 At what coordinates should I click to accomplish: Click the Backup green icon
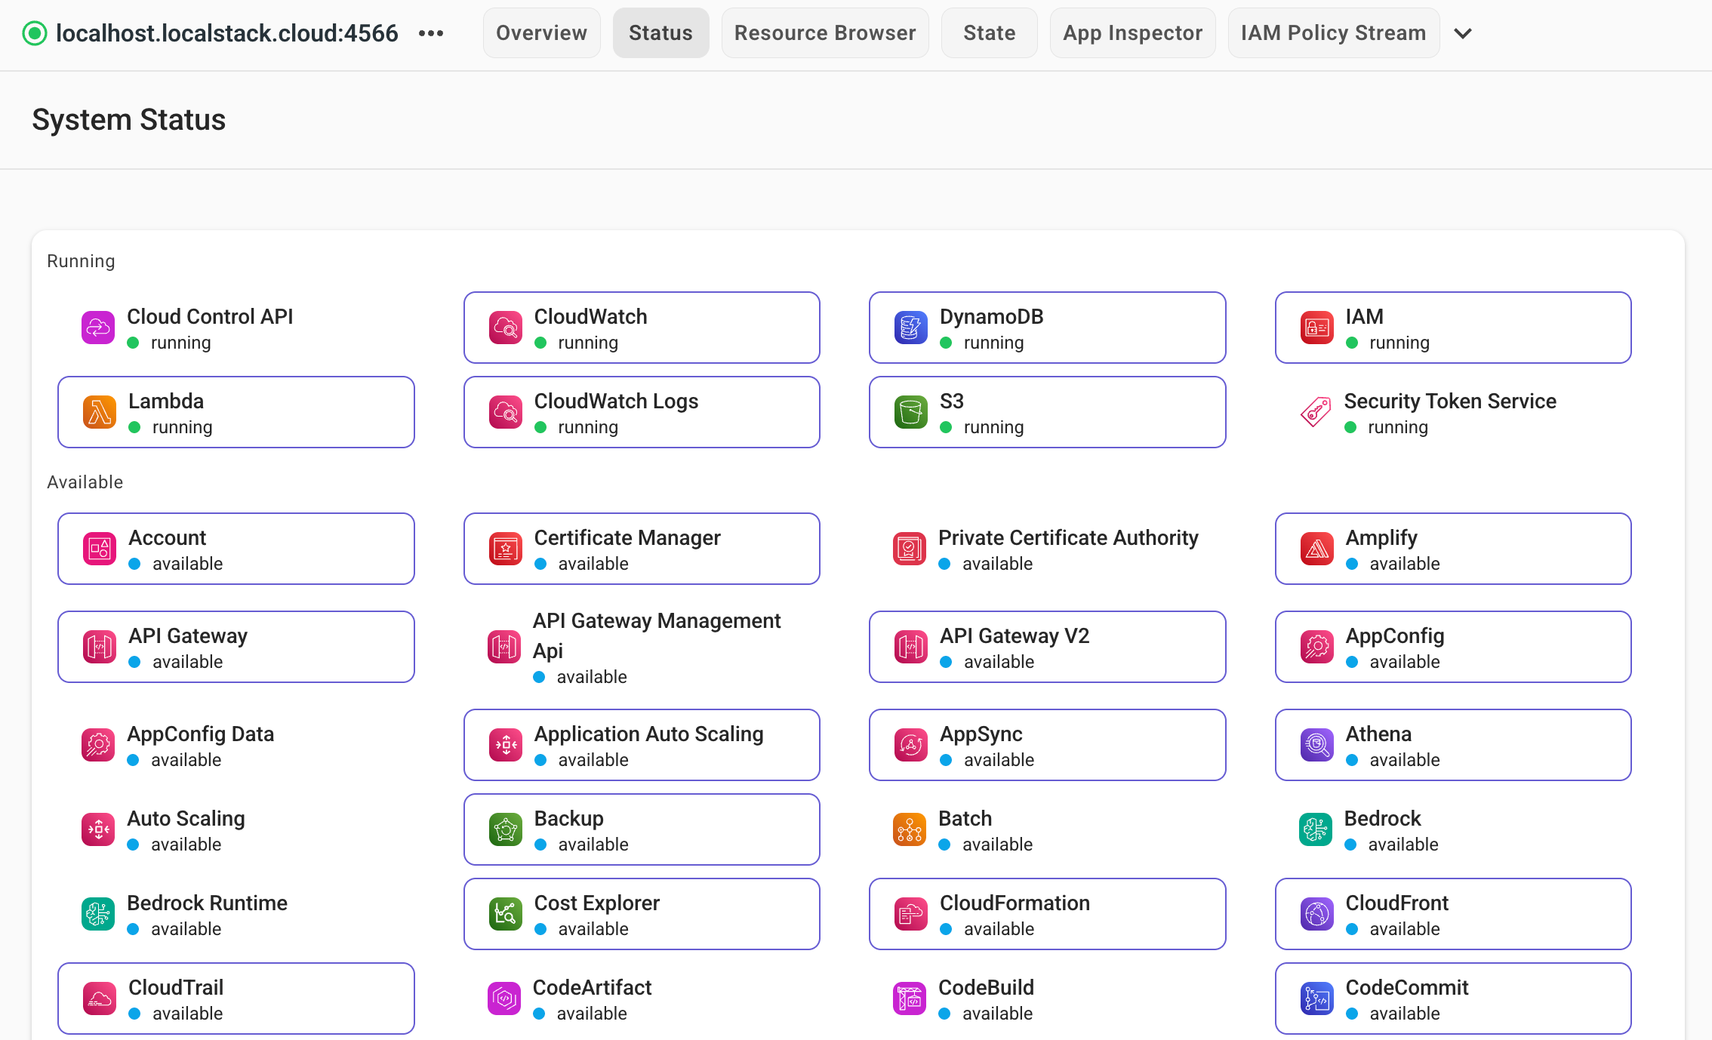[x=506, y=829]
